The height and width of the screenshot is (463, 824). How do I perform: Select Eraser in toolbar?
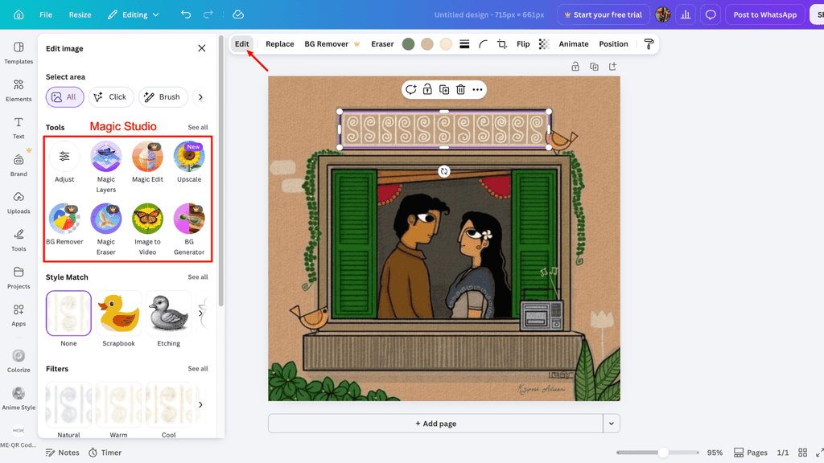pyautogui.click(x=382, y=44)
